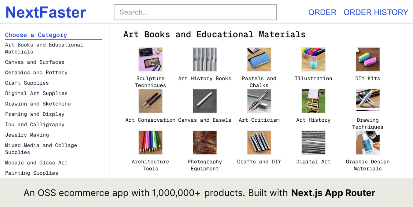
Task: Select the Canvas and Easels image
Action: pos(205,101)
